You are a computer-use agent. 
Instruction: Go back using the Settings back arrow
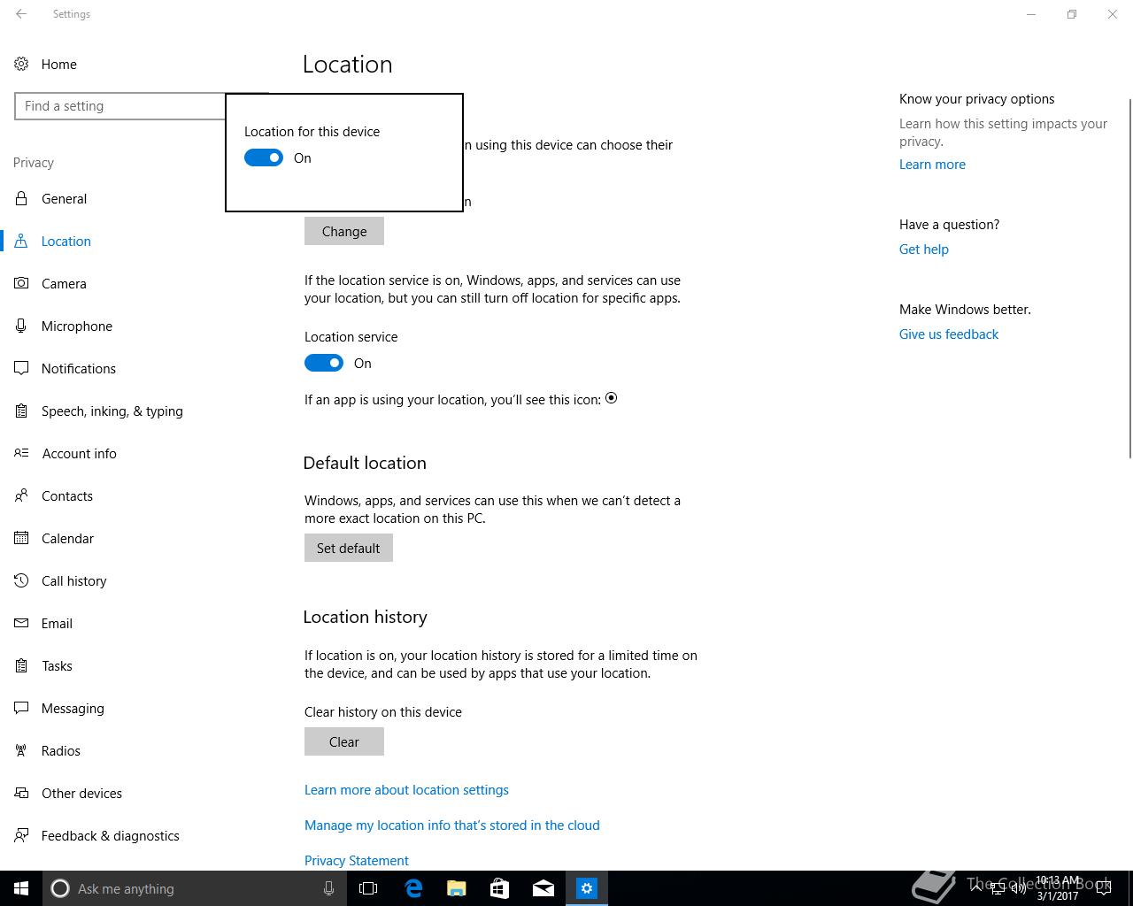point(21,14)
